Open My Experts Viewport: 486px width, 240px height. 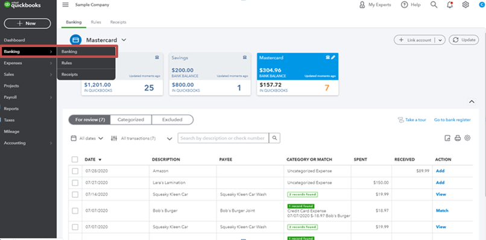[x=374, y=5]
